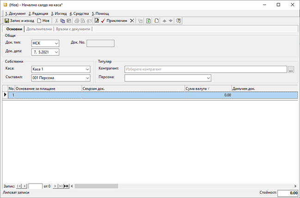Image resolution: width=300 pixels, height=198 pixels.
Task: Click the black X delete icon
Action: 132,21
